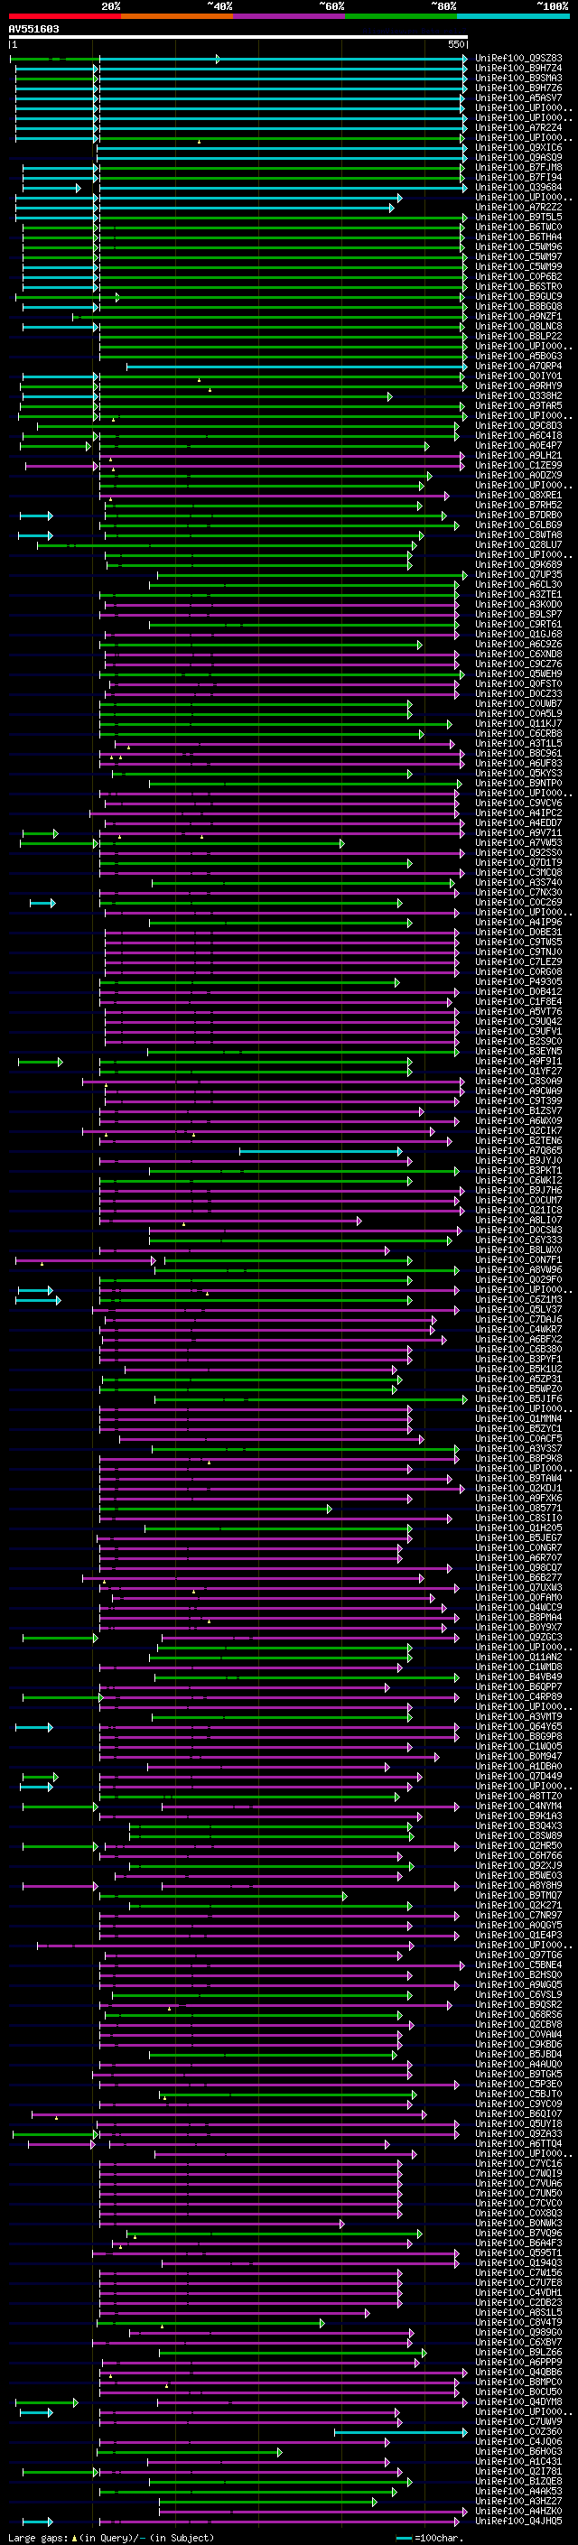Viewport: 578px width, 2545px height.
Task: Open hit UniRef100_B7FI94
Action: (x=518, y=178)
